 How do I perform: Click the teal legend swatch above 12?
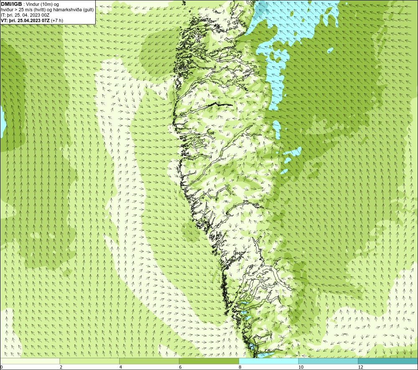coord(388,361)
